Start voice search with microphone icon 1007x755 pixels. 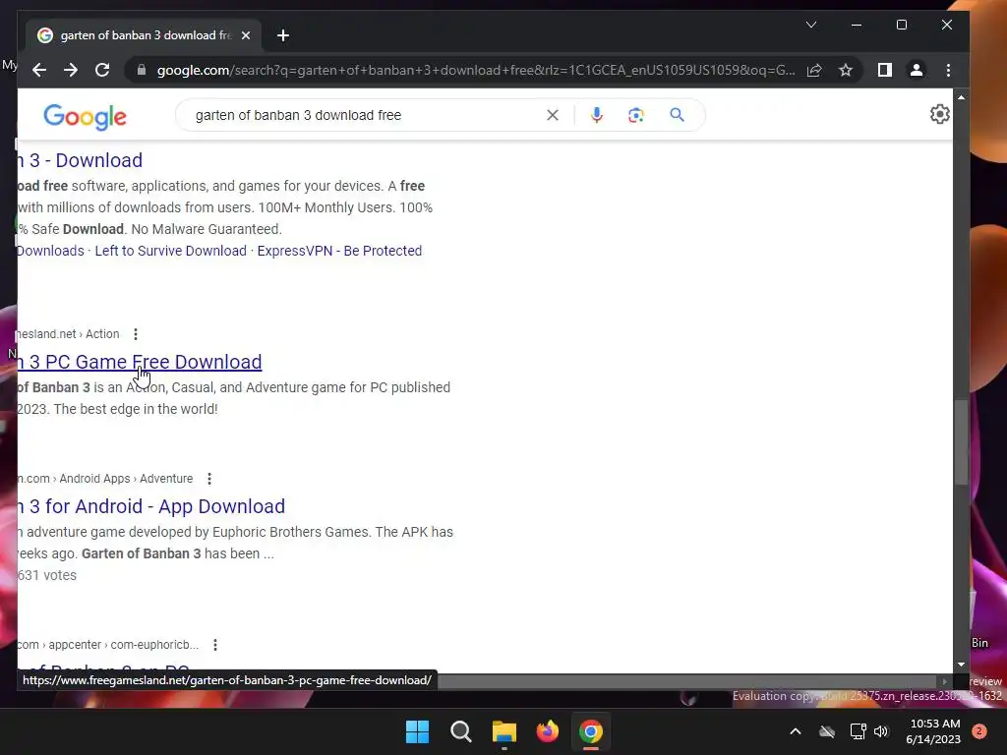pyautogui.click(x=597, y=115)
